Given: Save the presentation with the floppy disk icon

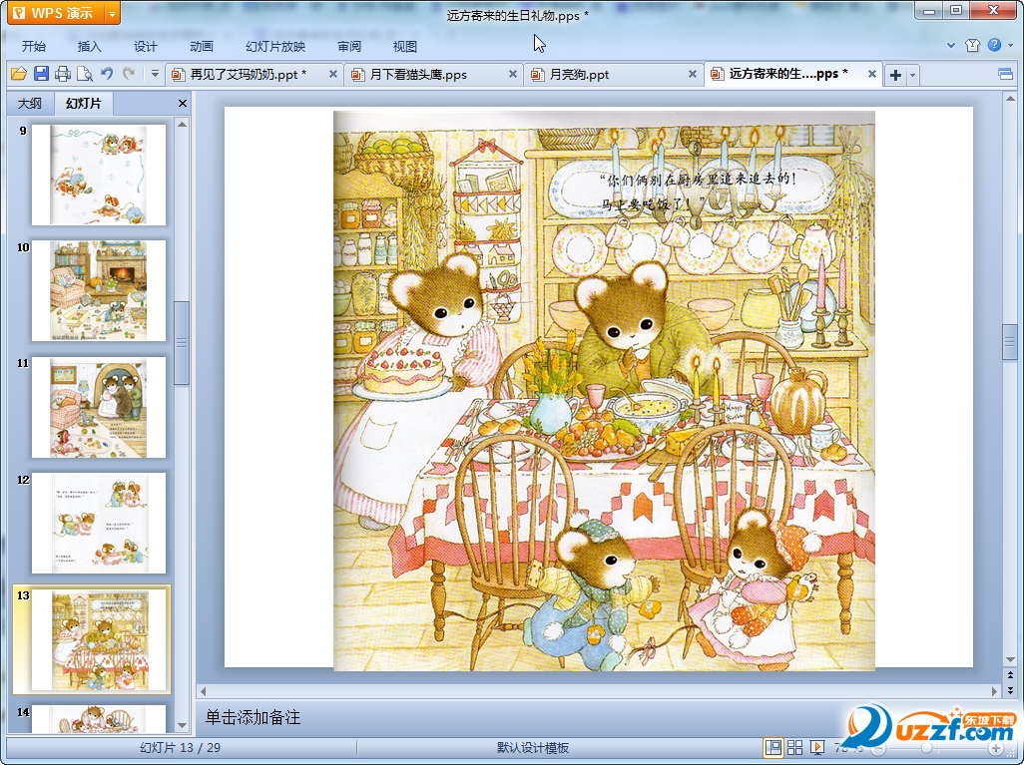Looking at the screenshot, I should (x=41, y=74).
